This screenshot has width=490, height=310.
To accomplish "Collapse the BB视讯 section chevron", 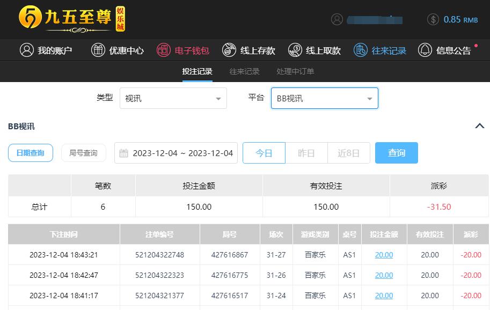I will (x=480, y=127).
